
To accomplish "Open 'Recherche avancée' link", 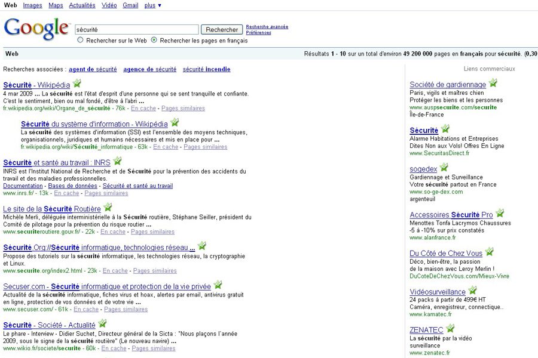I will (267, 26).
